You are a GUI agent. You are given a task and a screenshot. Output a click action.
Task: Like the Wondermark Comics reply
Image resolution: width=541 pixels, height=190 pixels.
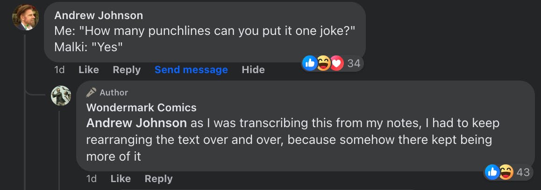point(121,179)
